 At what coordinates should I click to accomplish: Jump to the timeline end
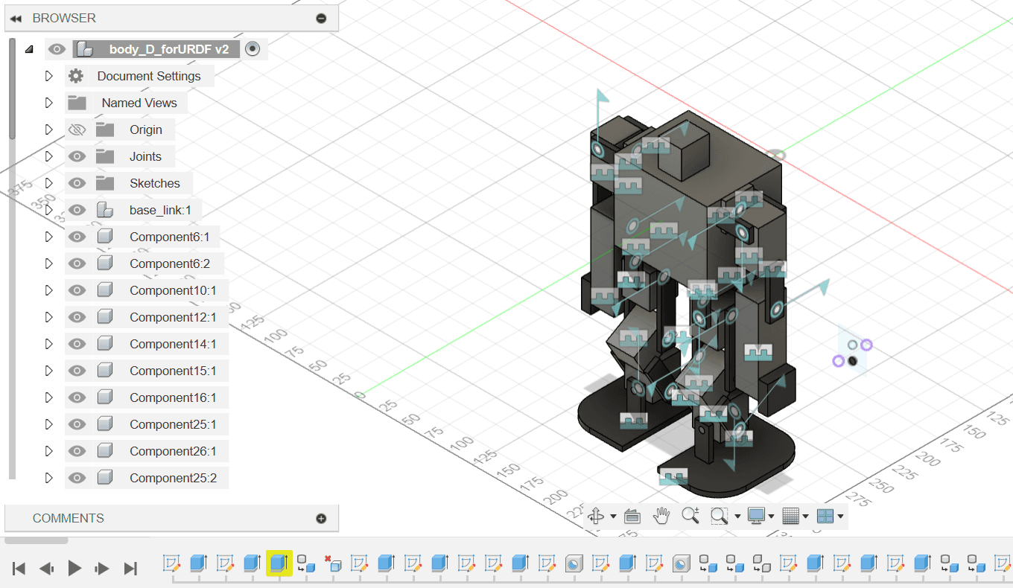point(130,569)
